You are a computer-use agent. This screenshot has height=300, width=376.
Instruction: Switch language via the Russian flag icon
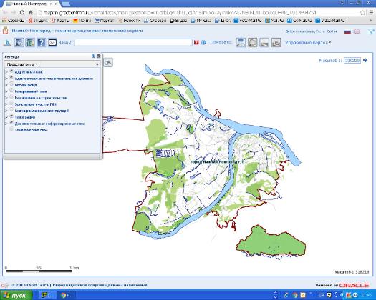(347, 31)
